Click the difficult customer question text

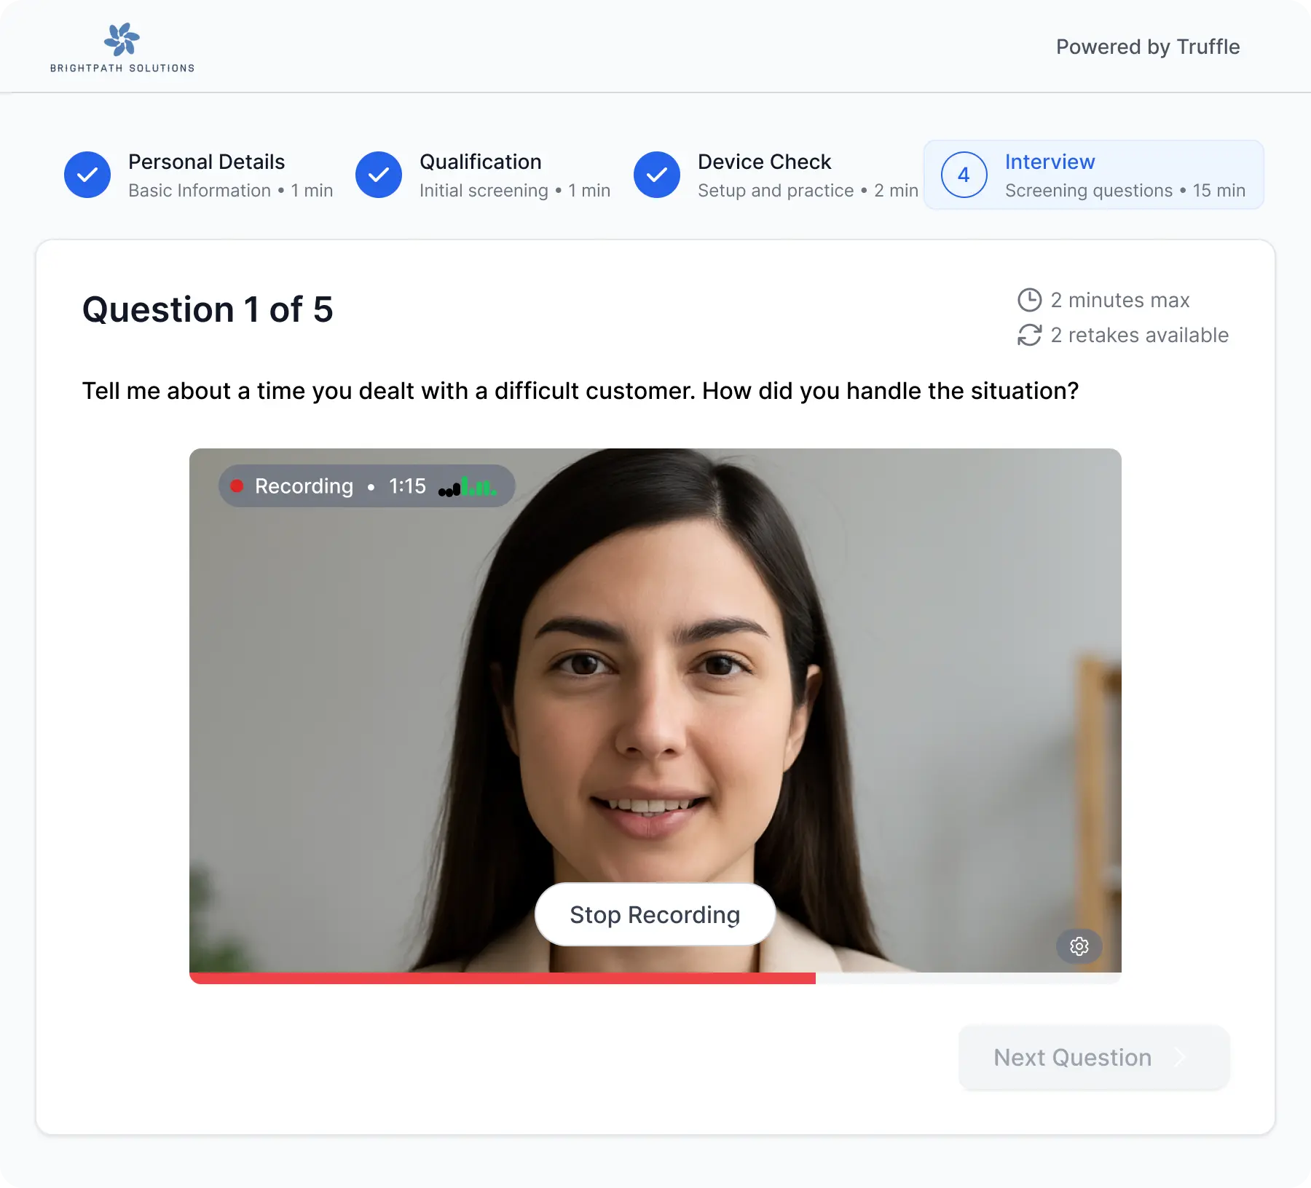click(580, 391)
